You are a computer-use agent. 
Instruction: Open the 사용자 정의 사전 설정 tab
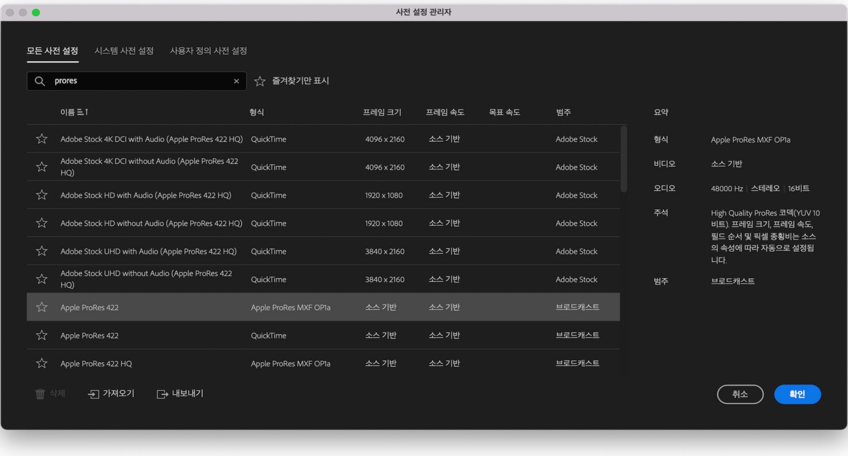point(208,51)
